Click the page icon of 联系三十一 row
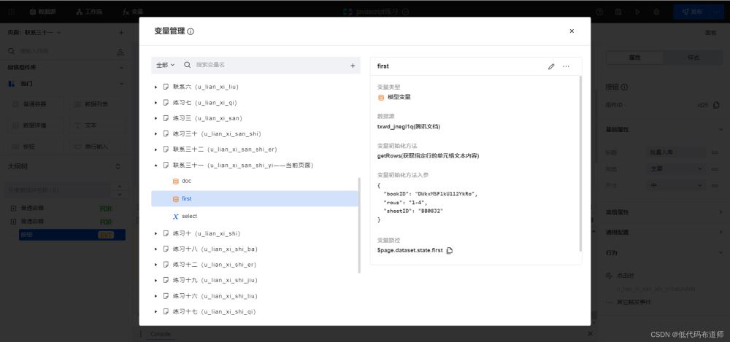 166,166
